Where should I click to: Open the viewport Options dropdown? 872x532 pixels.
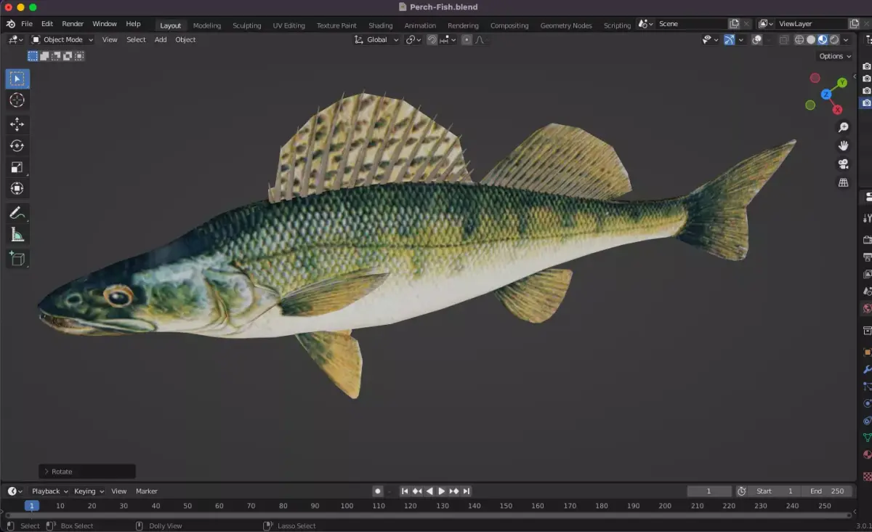click(835, 56)
